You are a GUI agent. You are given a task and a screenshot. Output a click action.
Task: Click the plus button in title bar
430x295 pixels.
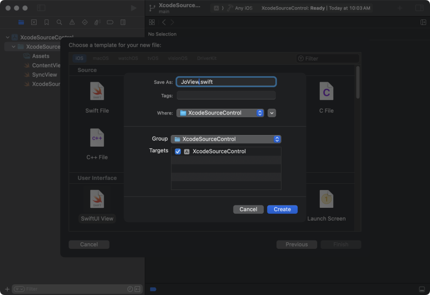(400, 8)
